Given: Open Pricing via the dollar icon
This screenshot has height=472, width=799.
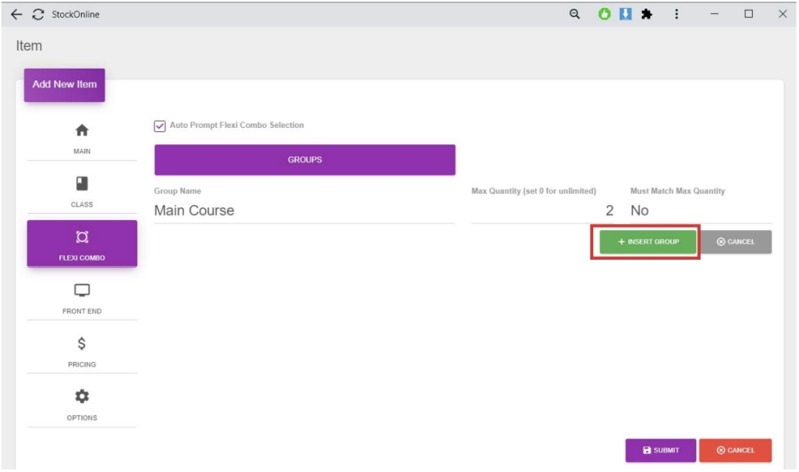Looking at the screenshot, I should [x=82, y=343].
